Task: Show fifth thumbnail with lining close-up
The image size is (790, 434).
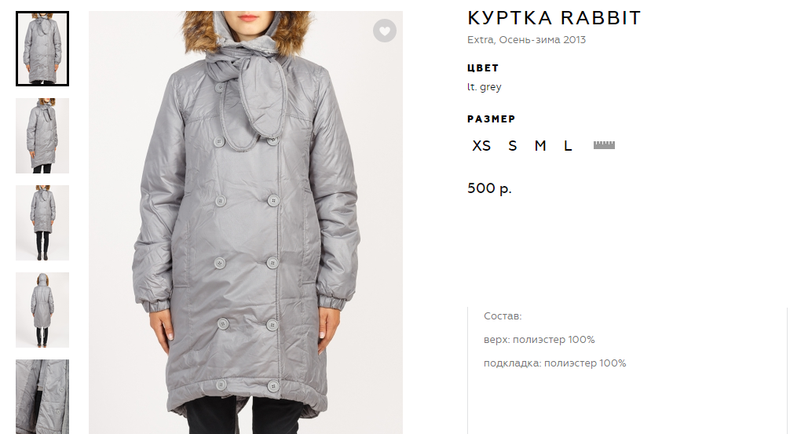Action: (42, 397)
